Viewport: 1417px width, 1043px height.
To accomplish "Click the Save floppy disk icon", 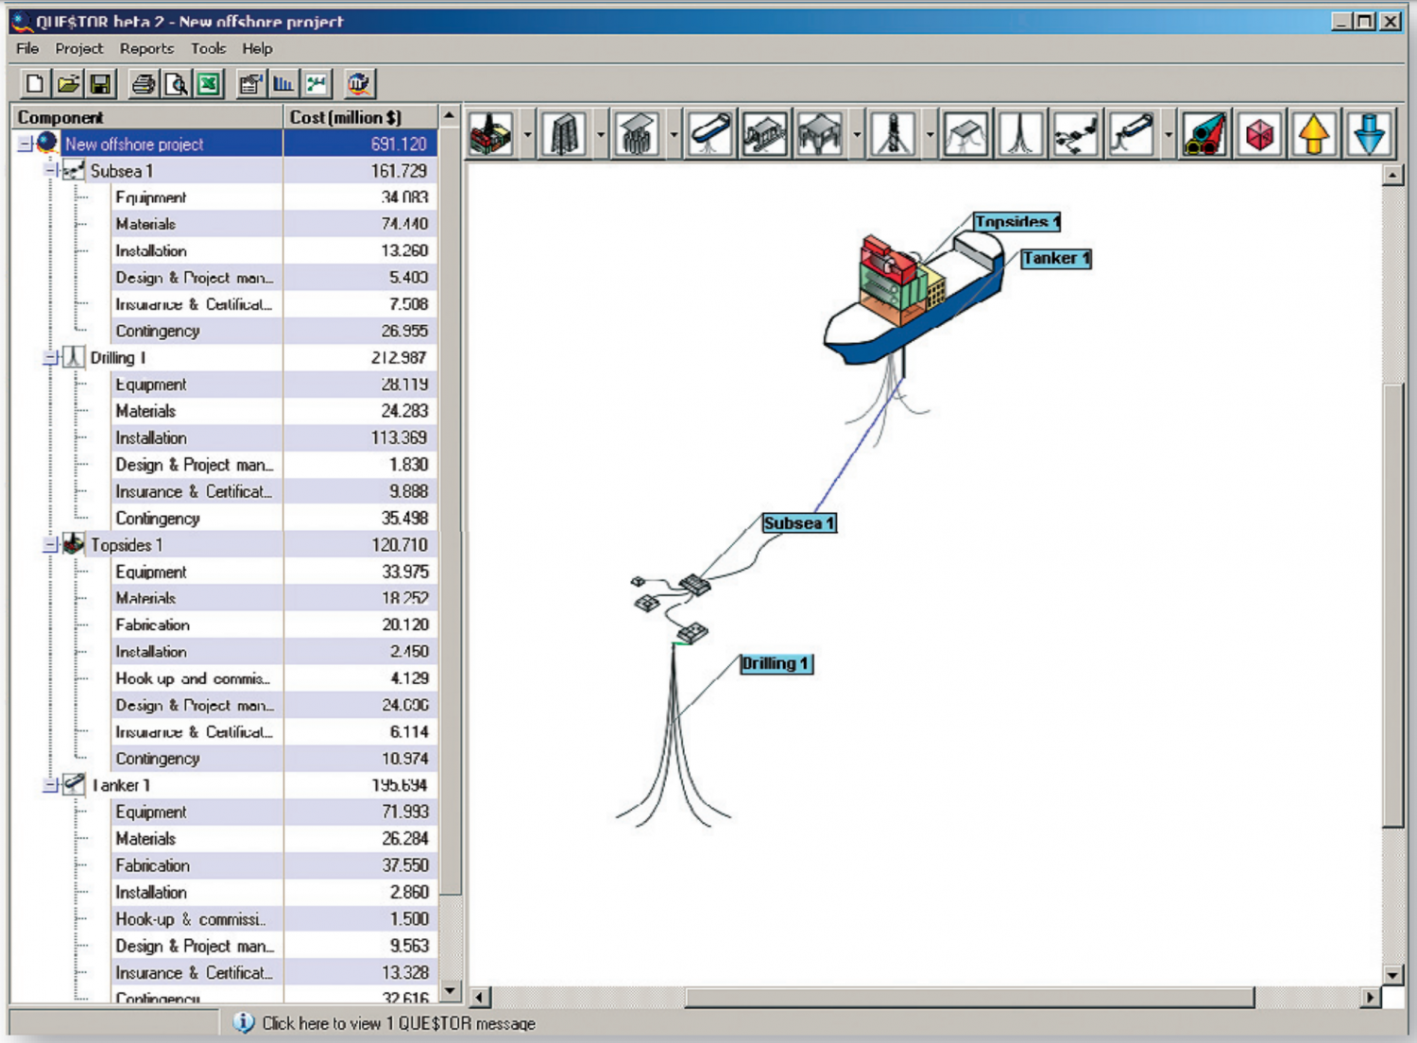I will tap(100, 84).
